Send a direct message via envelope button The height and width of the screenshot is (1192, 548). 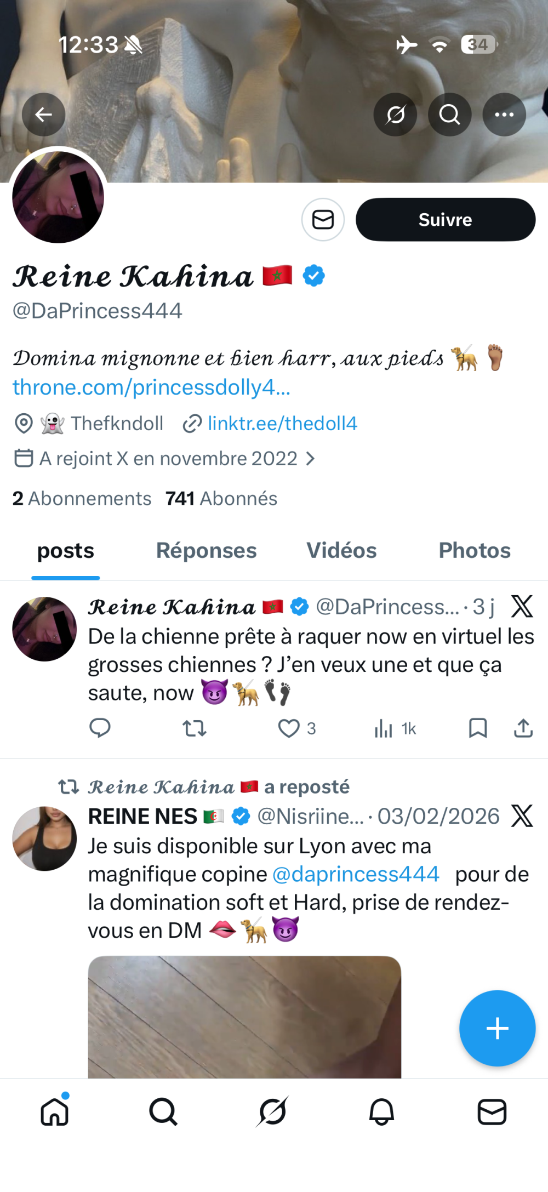tap(323, 220)
